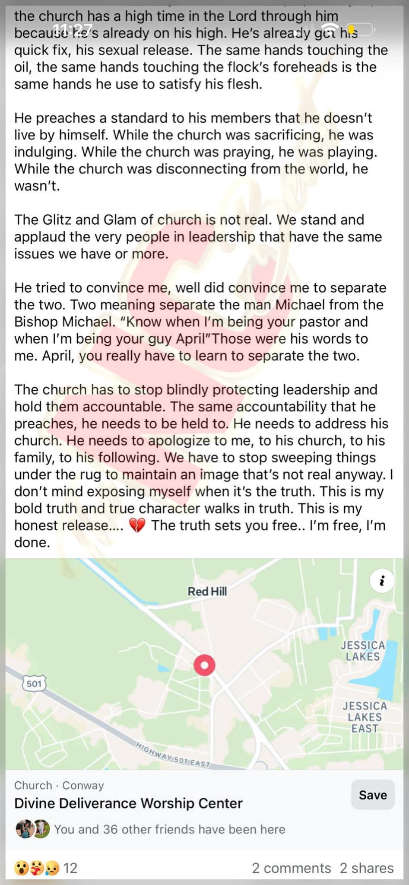View the 2 shares

(x=367, y=868)
